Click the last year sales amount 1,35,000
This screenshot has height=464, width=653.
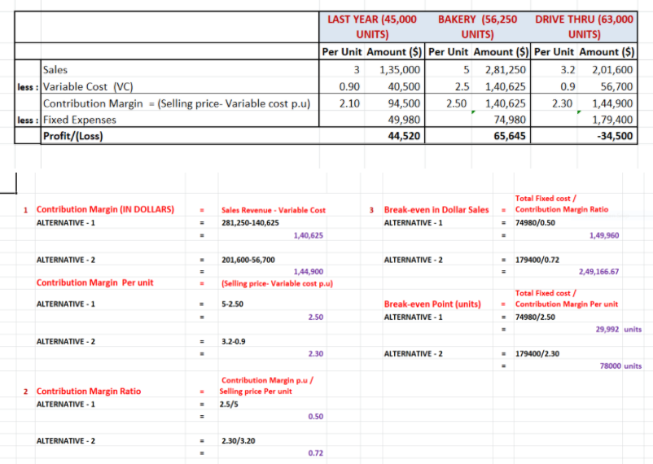click(400, 69)
